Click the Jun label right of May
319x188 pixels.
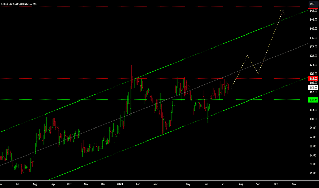206,184
